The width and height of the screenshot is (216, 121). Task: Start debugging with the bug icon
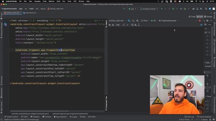(173, 9)
